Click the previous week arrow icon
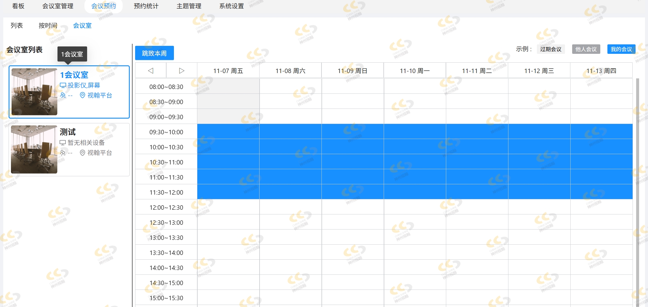This screenshot has height=307, width=648. click(151, 71)
